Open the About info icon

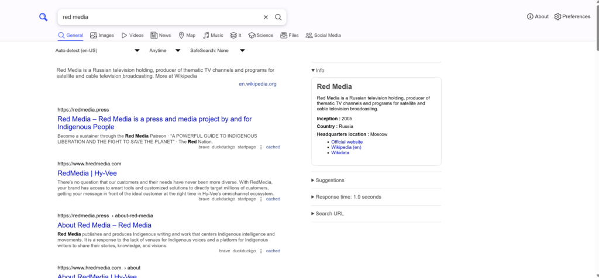[530, 16]
